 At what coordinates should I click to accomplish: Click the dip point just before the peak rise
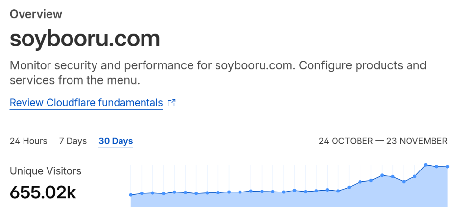(x=404, y=182)
